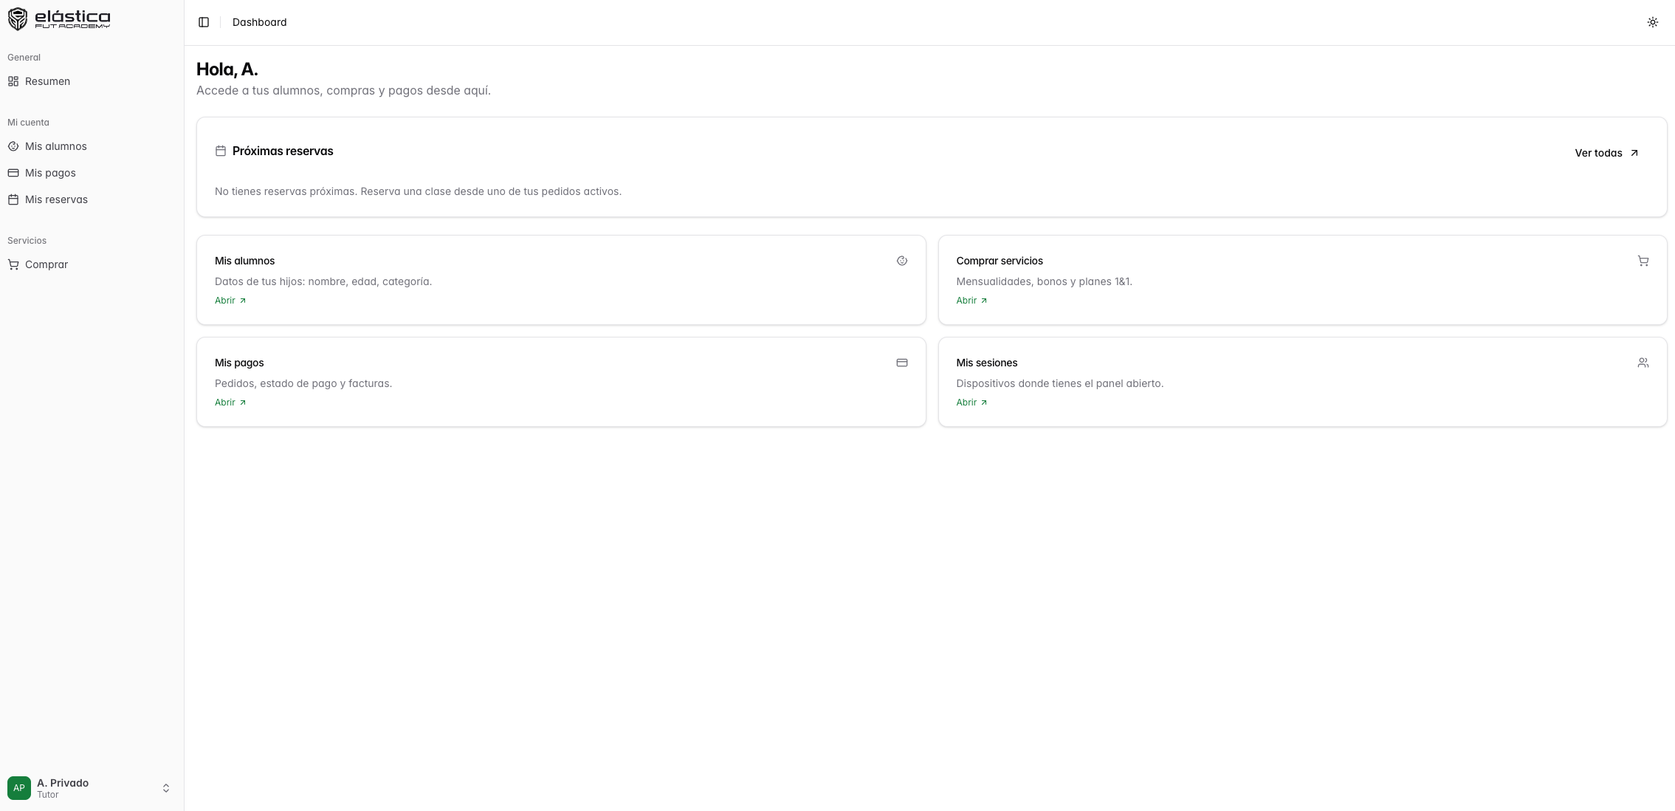The width and height of the screenshot is (1675, 811).
Task: Click the card icon beside sidebar Mis pagos
Action: tap(13, 173)
